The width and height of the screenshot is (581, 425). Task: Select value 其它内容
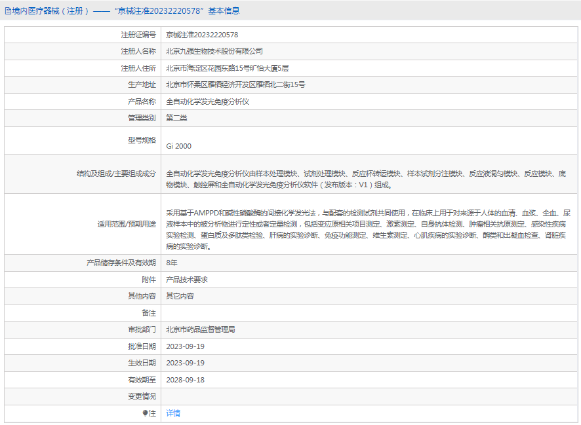(180, 296)
